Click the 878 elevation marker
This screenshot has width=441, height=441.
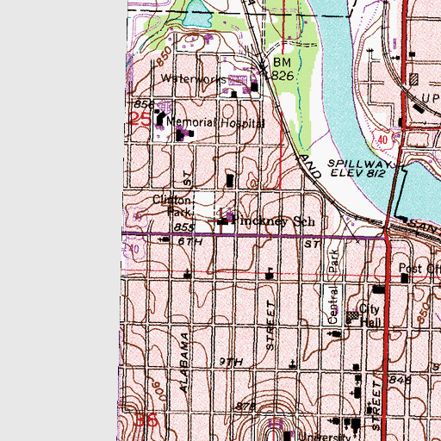(245, 406)
